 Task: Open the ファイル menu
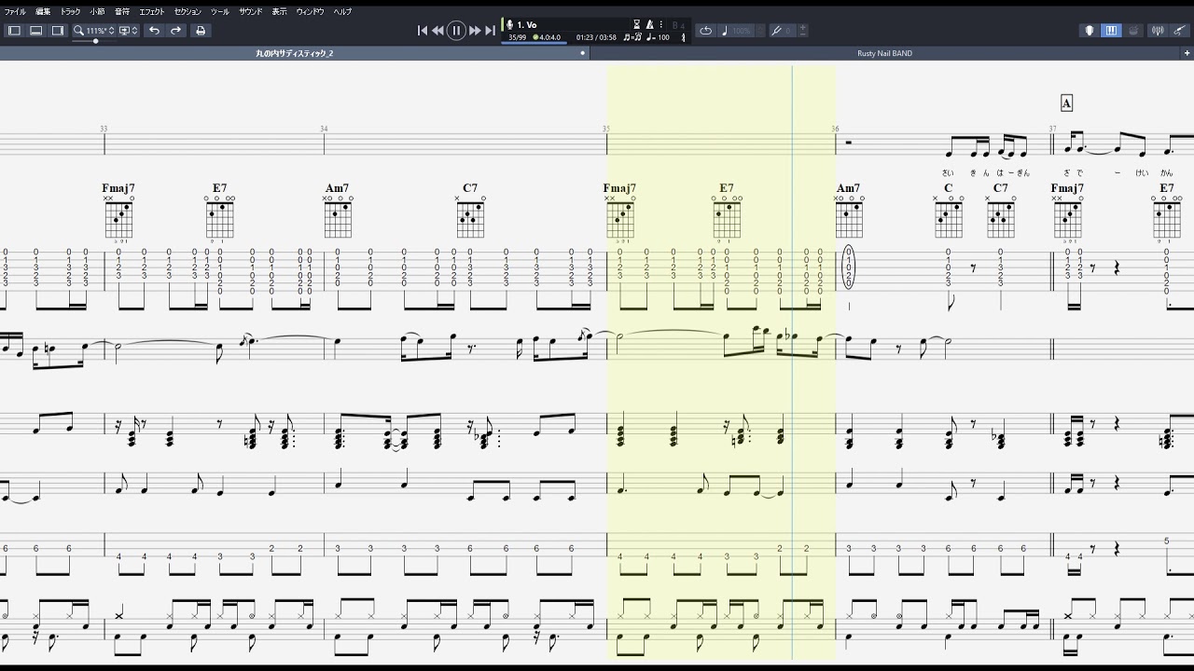point(15,11)
